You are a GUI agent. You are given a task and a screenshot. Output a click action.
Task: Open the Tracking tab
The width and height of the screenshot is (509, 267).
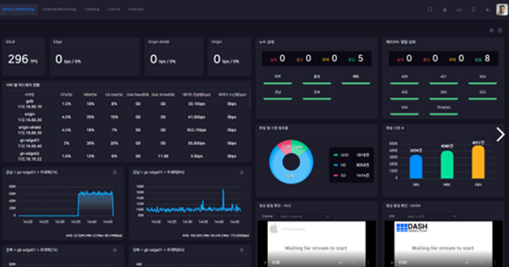pyautogui.click(x=92, y=9)
